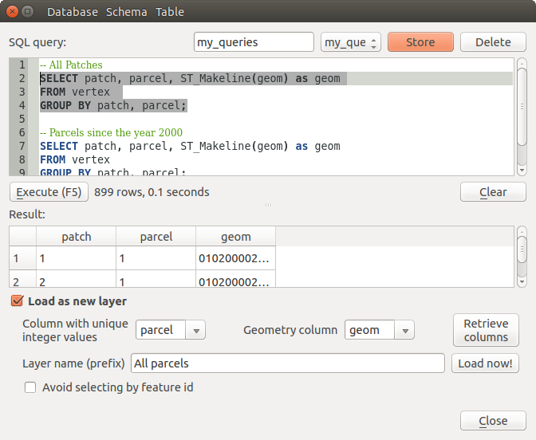Click the splitter handle above Result label

268,205
